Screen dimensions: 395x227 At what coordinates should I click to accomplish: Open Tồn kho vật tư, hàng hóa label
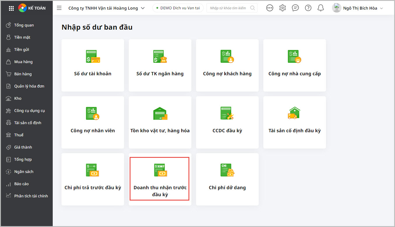pyautogui.click(x=160, y=131)
